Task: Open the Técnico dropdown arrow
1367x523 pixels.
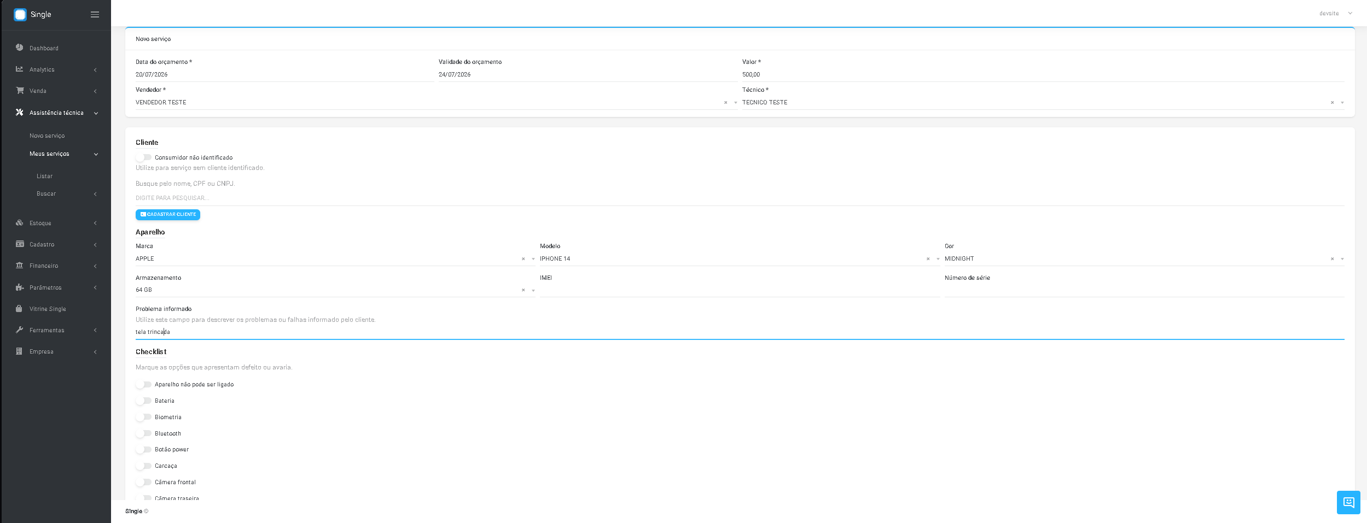Action: (1342, 103)
